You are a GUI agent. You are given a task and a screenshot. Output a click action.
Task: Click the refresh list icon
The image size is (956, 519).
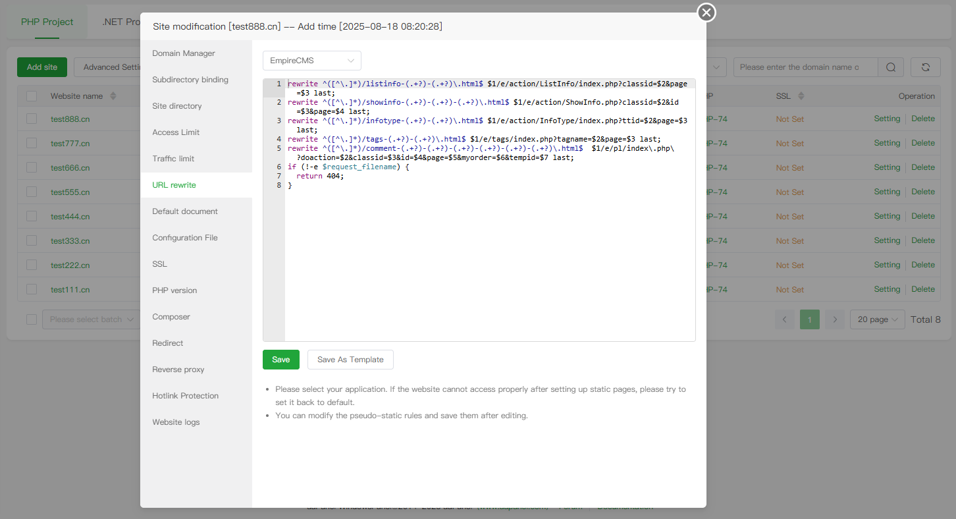(925, 67)
